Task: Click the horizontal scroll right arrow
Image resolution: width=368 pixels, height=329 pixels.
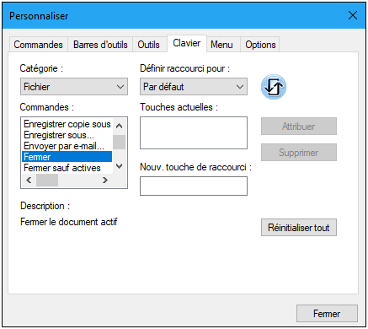Action: 105,180
